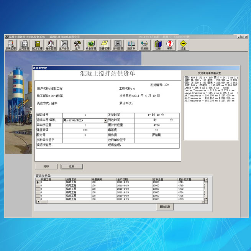Click the 合同编号 value cell showing 1

point(85,115)
